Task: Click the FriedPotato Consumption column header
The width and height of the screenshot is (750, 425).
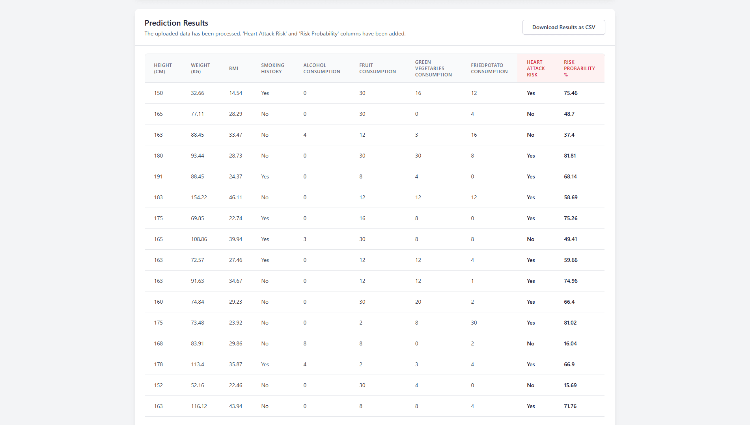Action: (x=489, y=69)
